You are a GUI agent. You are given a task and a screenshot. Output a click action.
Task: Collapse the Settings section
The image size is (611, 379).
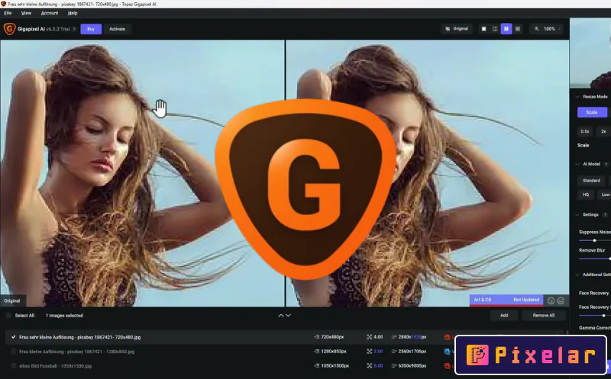pos(577,214)
